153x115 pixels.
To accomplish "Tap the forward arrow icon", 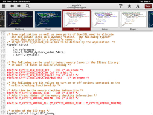I will [x=19, y=6].
